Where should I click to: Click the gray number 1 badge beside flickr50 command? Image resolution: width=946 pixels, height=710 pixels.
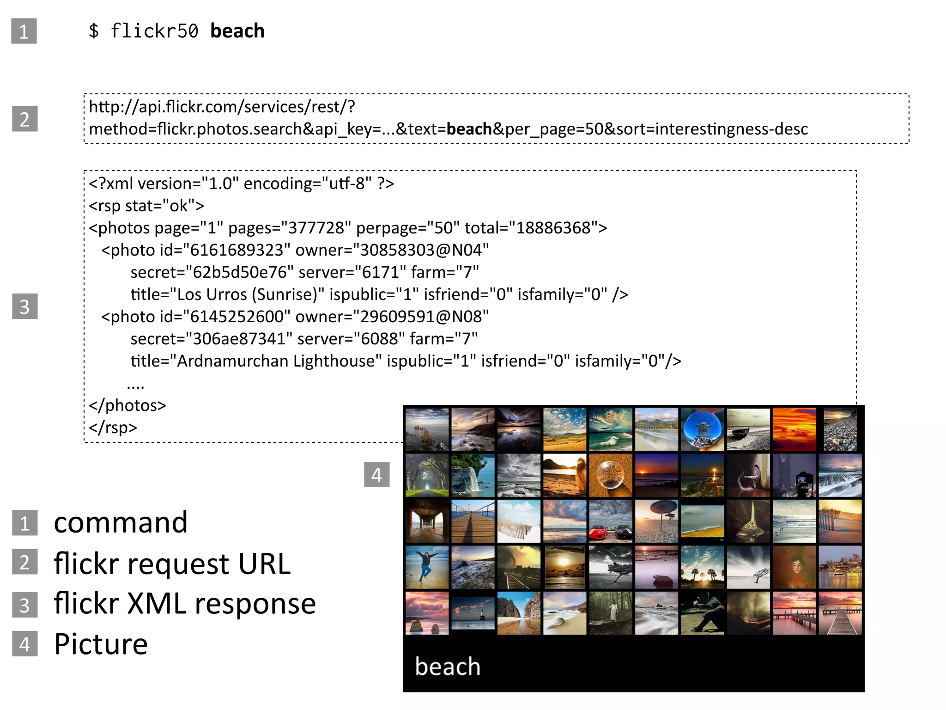point(24,31)
